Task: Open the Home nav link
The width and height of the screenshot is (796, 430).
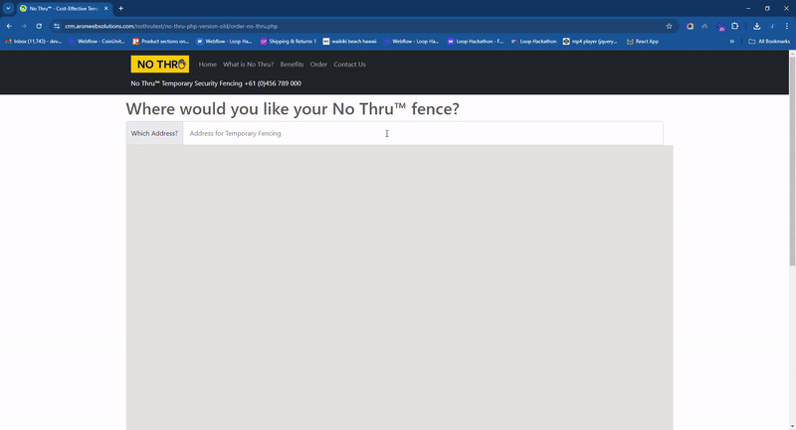Action: click(x=207, y=65)
